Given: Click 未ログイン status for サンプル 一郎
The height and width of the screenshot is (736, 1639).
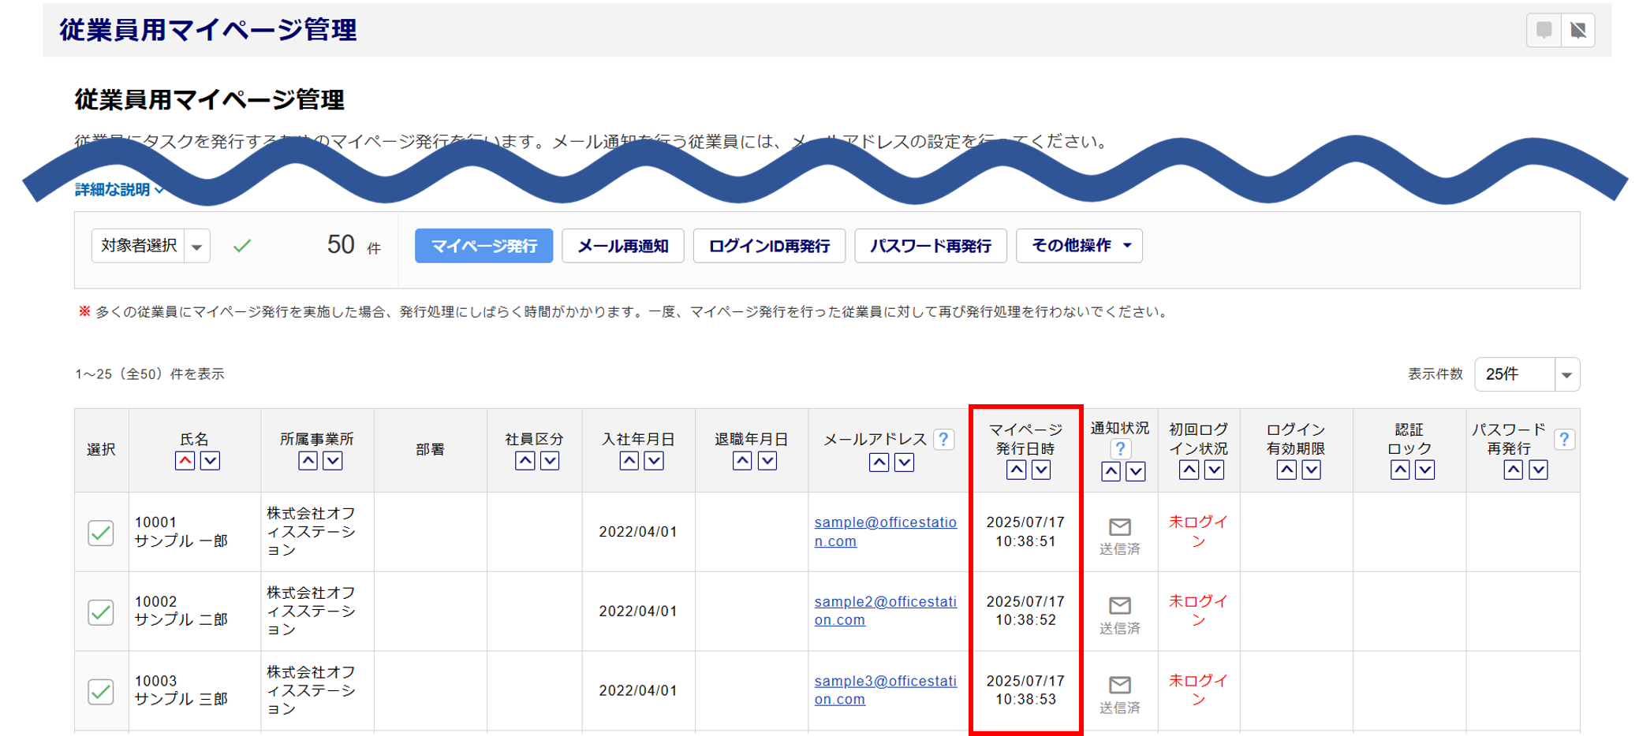Looking at the screenshot, I should (x=1199, y=531).
